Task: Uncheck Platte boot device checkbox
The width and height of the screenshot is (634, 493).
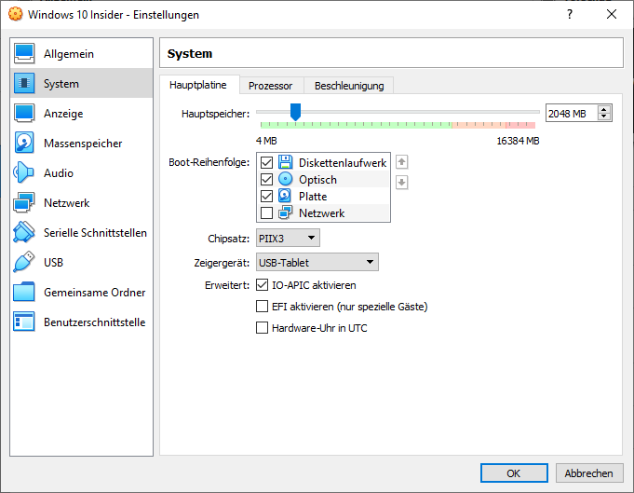Action: (266, 197)
